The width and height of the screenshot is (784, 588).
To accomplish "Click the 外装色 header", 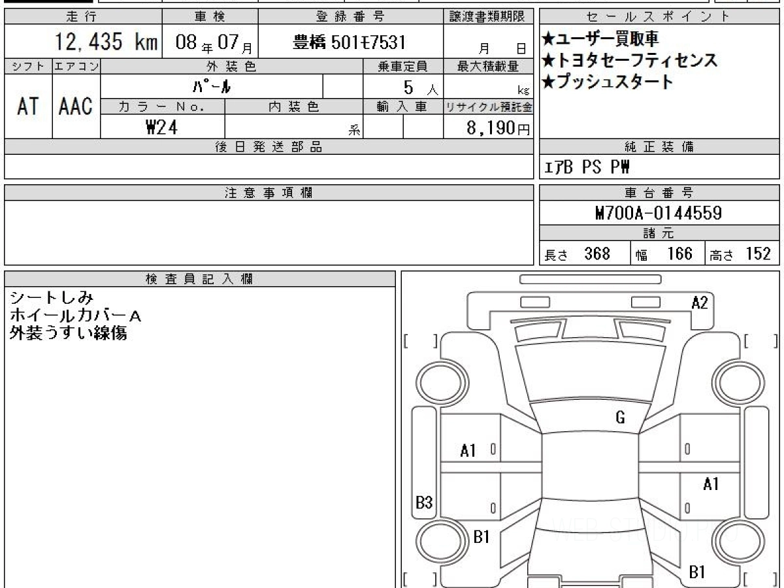I will (232, 66).
